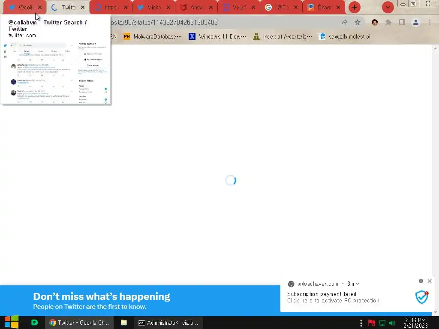The image size is (439, 329).
Task: Open the volume speaker tray icon
Action: [x=392, y=323]
